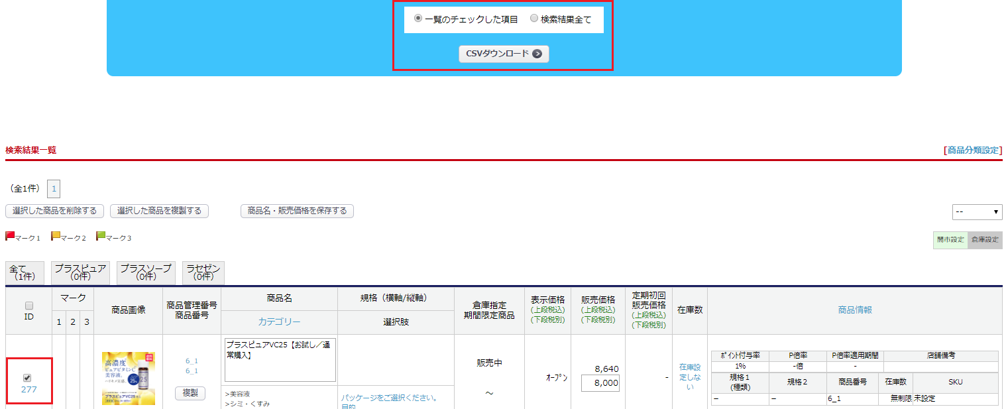The width and height of the screenshot is (1008, 409).
Task: Click the green Mark 3 flag icon
Action: pyautogui.click(x=101, y=236)
